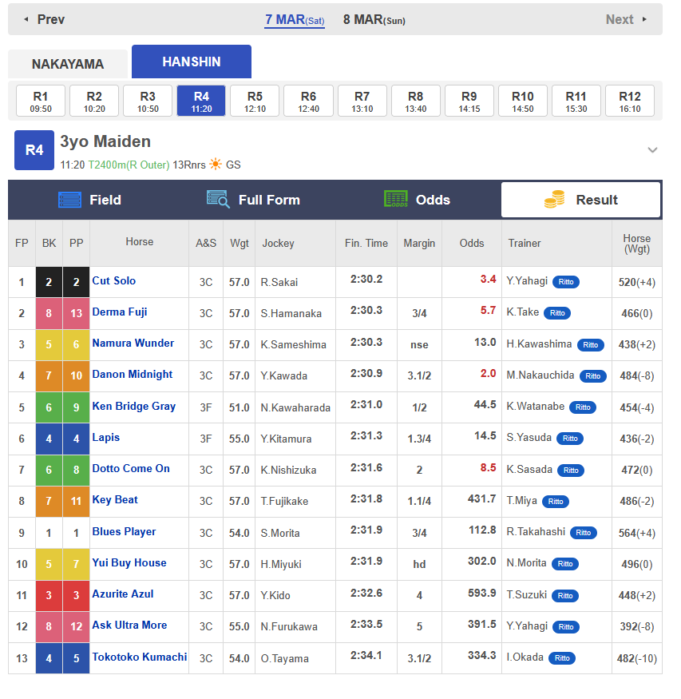Open horse Azurite Azul's profile
681x699 pixels.
(123, 594)
